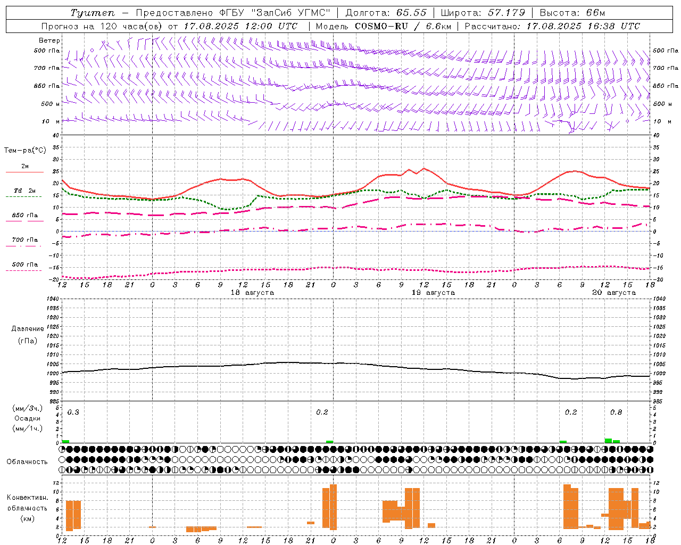The height and width of the screenshot is (545, 681).
Task: Select the "Долгота: 65.55" header field
Action: tap(386, 13)
